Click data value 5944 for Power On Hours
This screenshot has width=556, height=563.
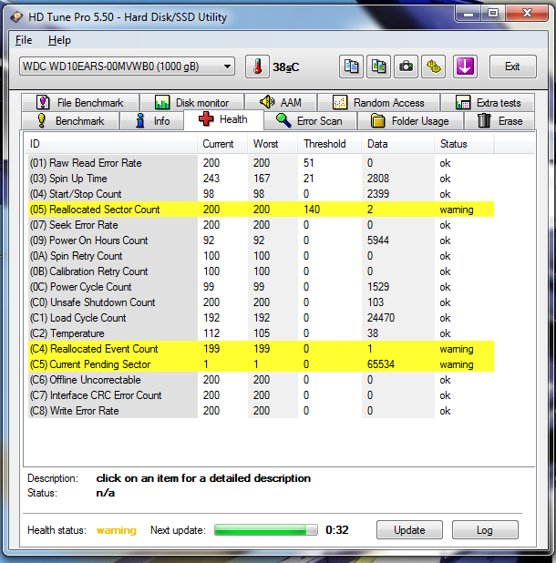pyautogui.click(x=378, y=241)
